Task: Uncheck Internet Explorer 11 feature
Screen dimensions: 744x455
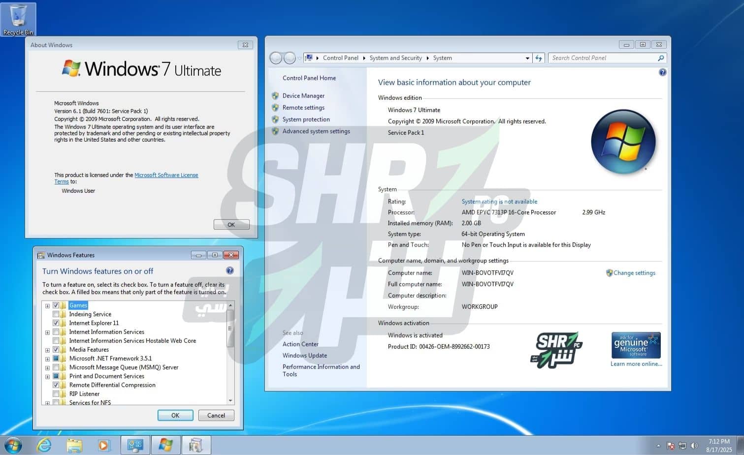Action: click(56, 323)
